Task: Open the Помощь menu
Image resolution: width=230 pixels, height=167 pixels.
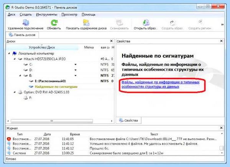Action: click(89, 15)
